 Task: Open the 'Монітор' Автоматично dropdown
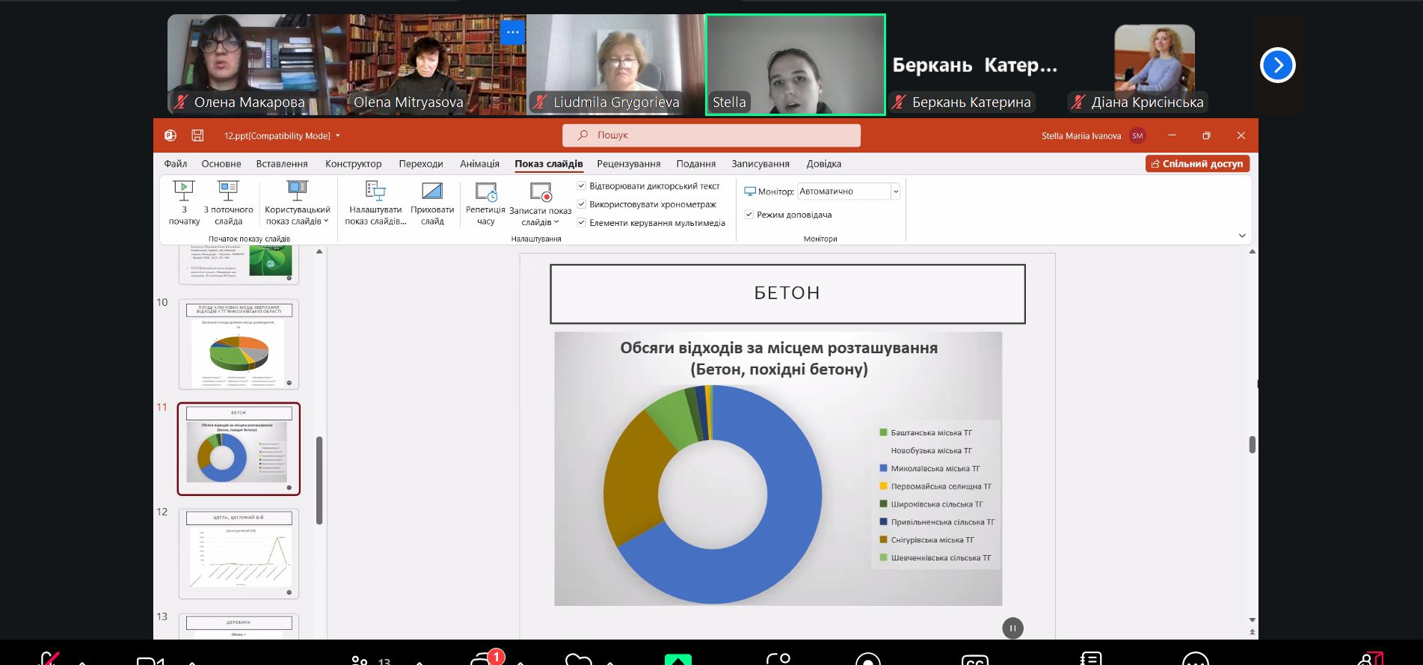click(x=895, y=191)
